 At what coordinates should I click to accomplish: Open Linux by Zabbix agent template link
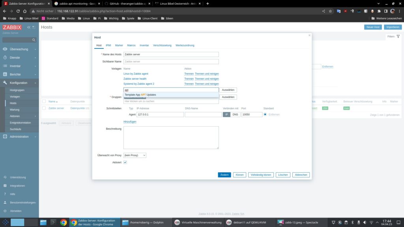click(x=136, y=74)
